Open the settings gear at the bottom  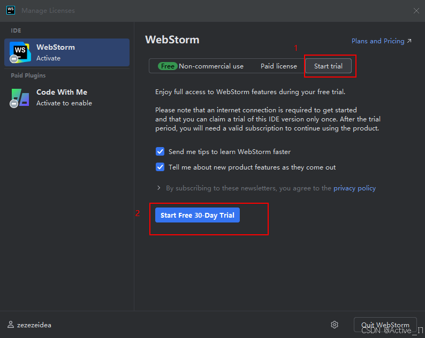tap(335, 325)
